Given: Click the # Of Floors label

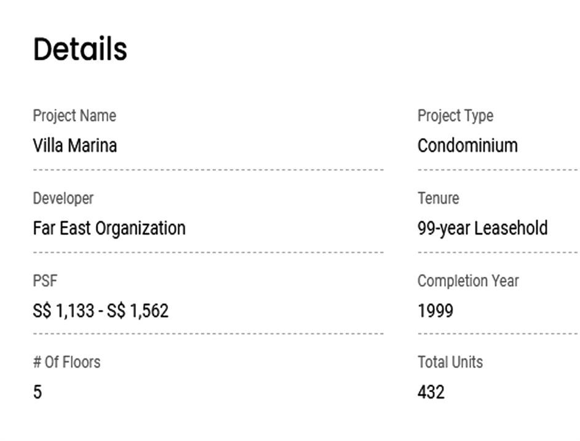Looking at the screenshot, I should pos(66,362).
